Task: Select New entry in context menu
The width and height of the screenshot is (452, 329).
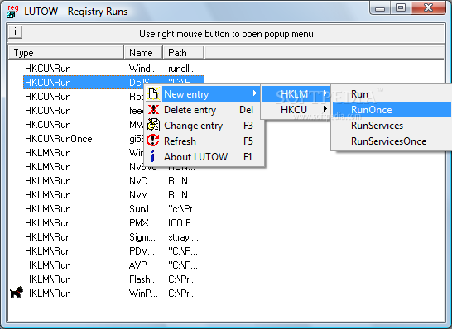Action: coord(203,94)
